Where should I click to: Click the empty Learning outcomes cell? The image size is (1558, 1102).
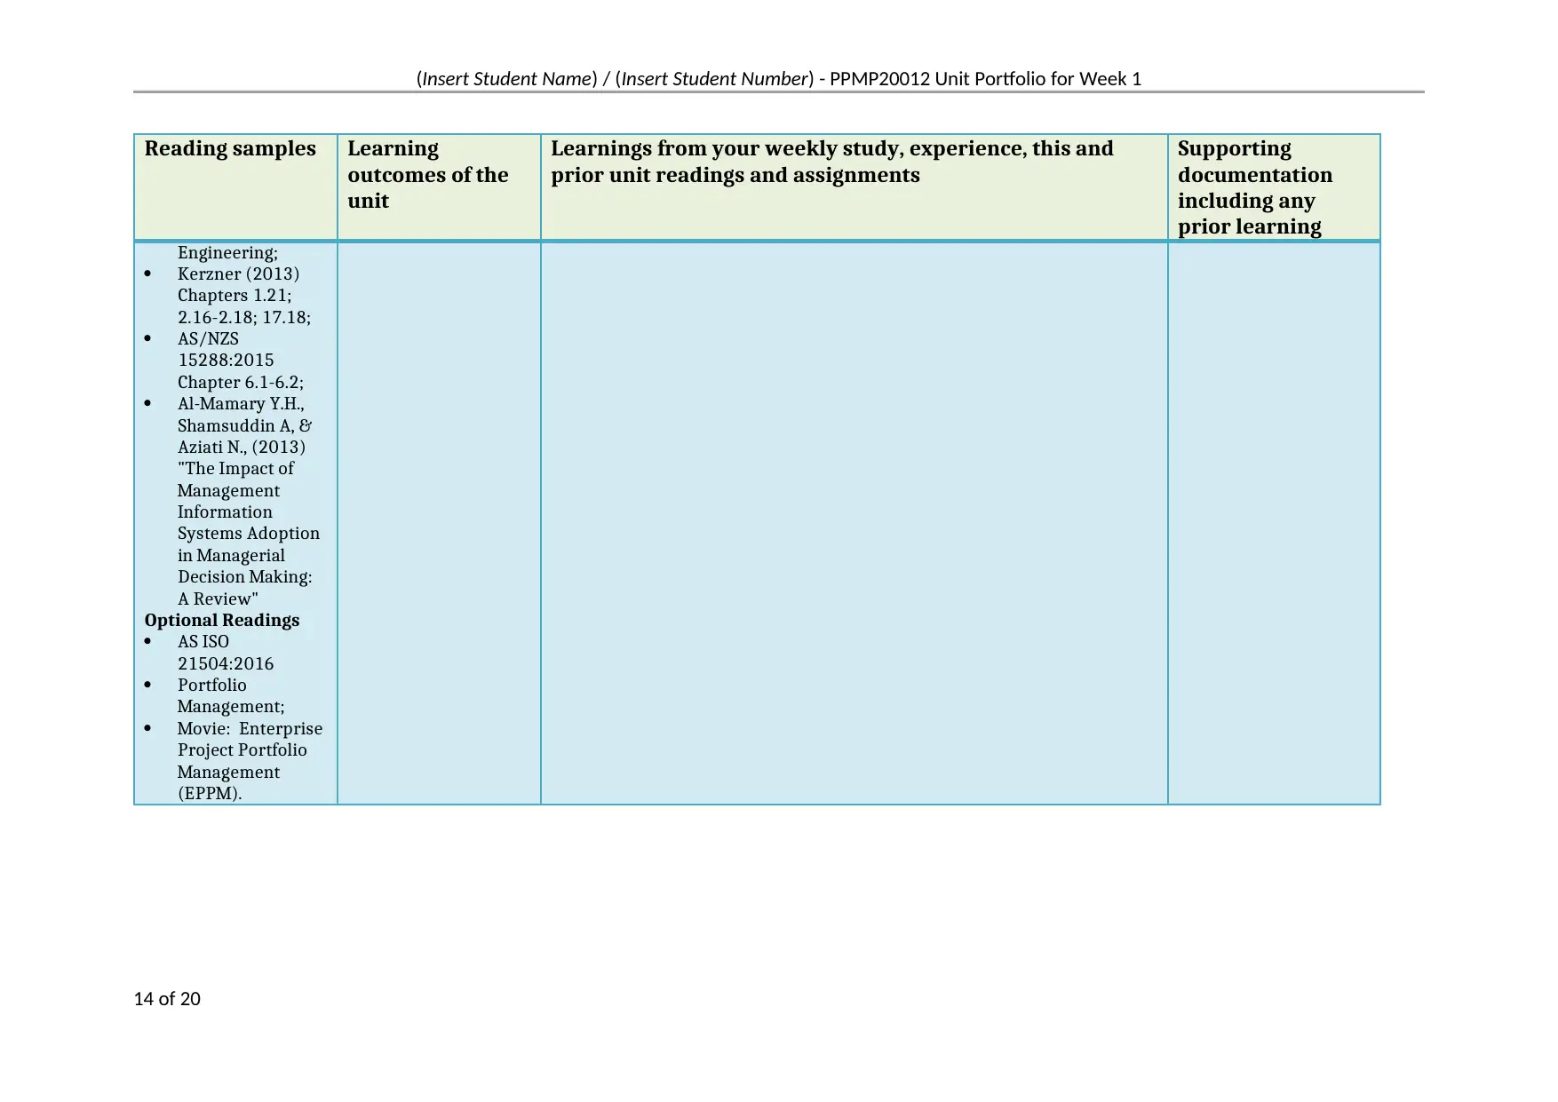(x=439, y=523)
